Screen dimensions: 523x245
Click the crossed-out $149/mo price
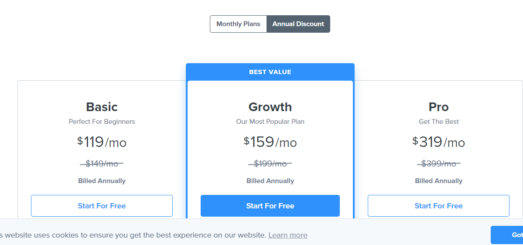102,163
